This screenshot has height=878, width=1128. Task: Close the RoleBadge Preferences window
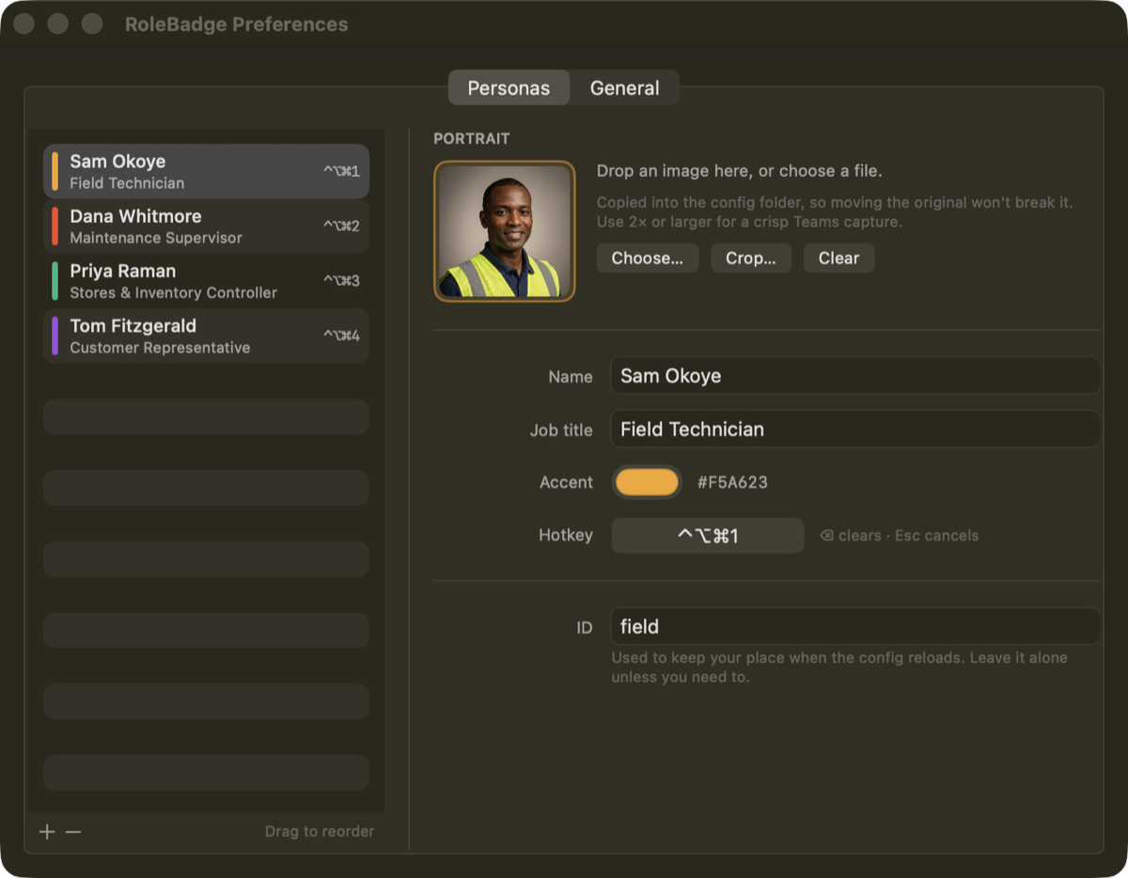coord(24,24)
